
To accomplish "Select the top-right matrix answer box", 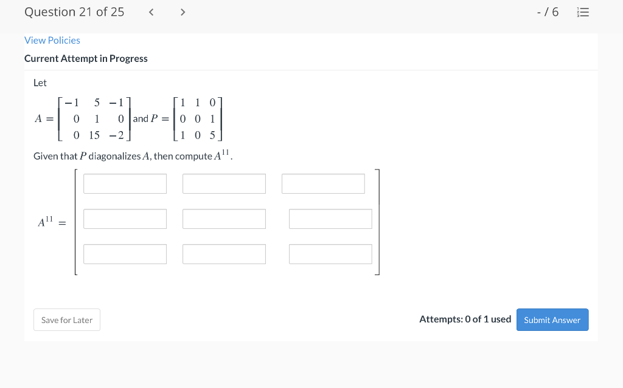I will (323, 183).
